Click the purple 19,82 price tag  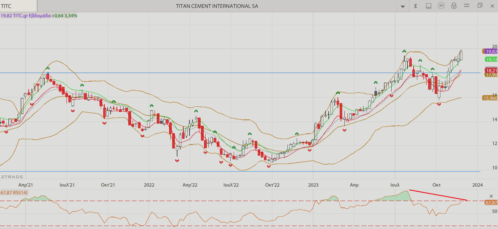(x=491, y=52)
